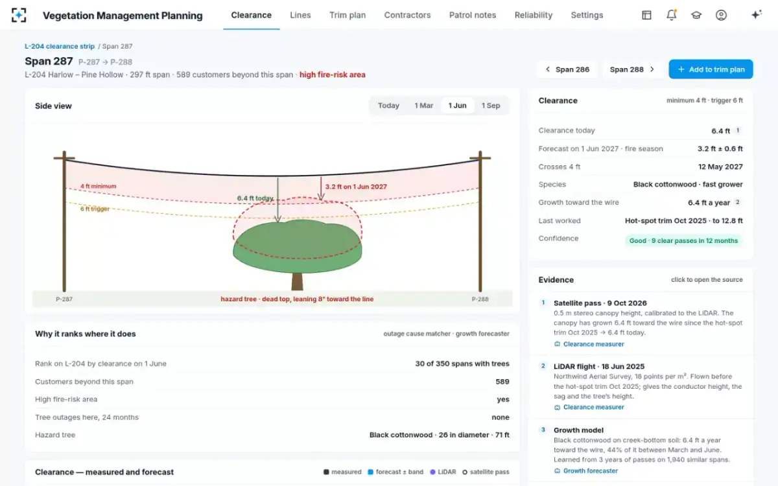This screenshot has height=486, width=778.
Task: Select the 1 Mar side-view date
Action: pyautogui.click(x=423, y=106)
